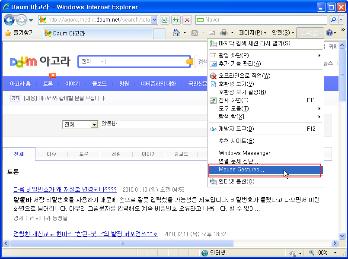Viewport: 348px width, 259px height.
Task: Click the browser Back arrow button
Action: pos(9,20)
